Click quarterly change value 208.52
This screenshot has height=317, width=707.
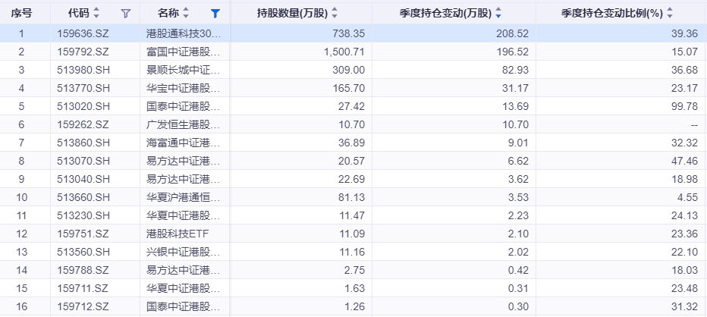513,33
